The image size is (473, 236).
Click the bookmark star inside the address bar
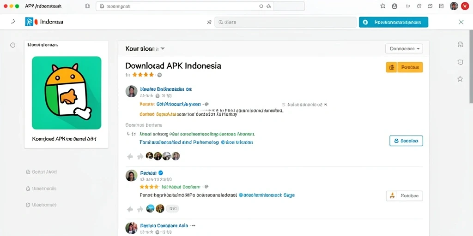coord(268,6)
